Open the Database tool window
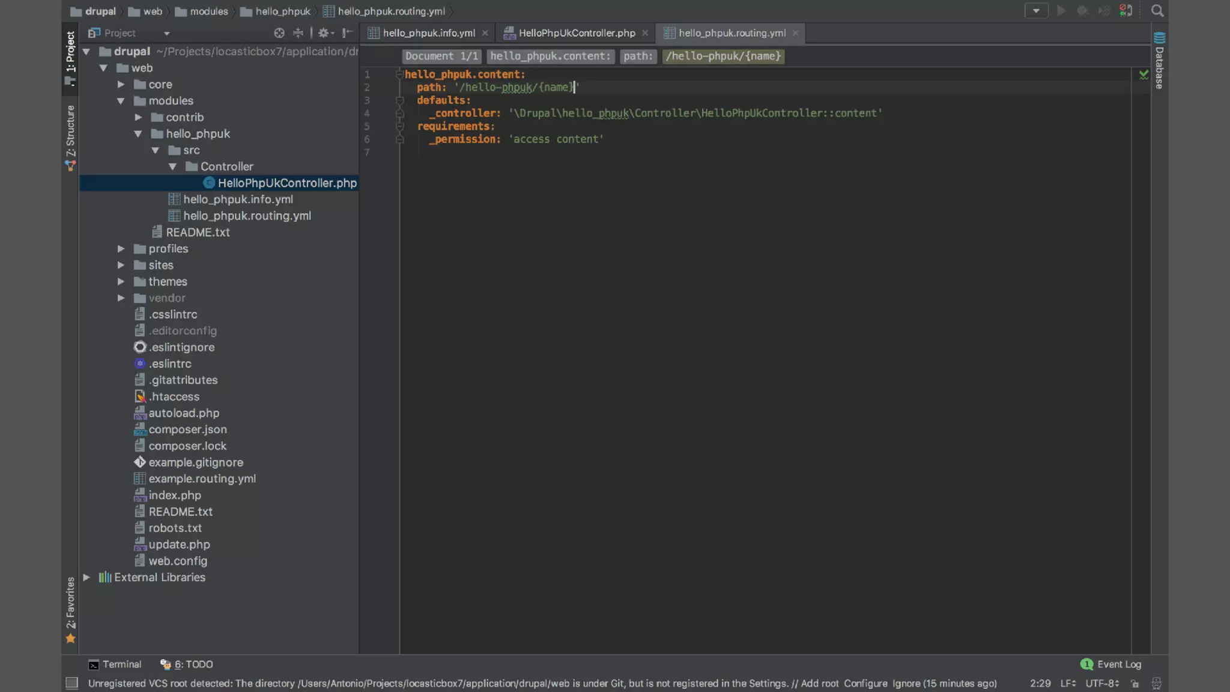The image size is (1230, 692). (x=1159, y=61)
